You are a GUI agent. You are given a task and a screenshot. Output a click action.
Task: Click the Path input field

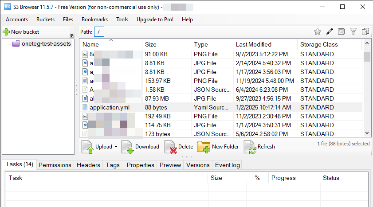[x=100, y=31]
